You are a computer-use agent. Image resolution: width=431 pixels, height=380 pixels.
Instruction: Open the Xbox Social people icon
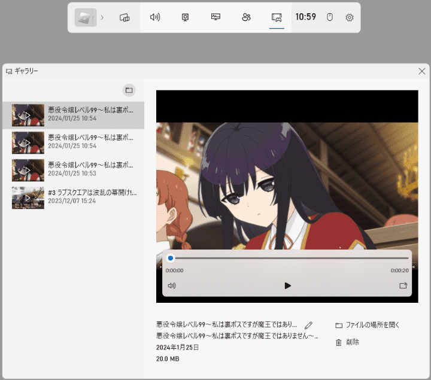pyautogui.click(x=246, y=17)
